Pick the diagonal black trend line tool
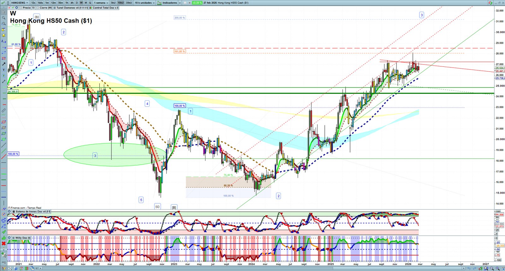505x271 pixels. (x=3, y=145)
